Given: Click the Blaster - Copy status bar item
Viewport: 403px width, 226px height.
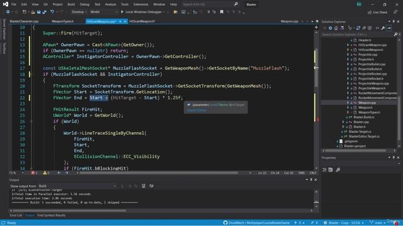Looking at the screenshot, I should 344,223.
